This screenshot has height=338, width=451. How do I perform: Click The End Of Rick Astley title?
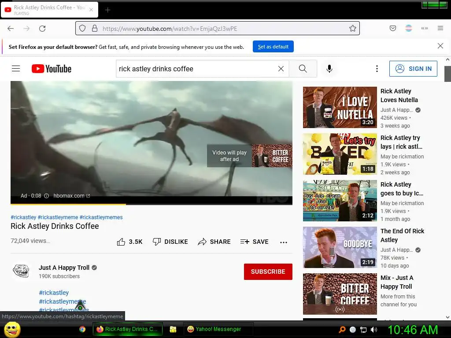click(x=403, y=235)
